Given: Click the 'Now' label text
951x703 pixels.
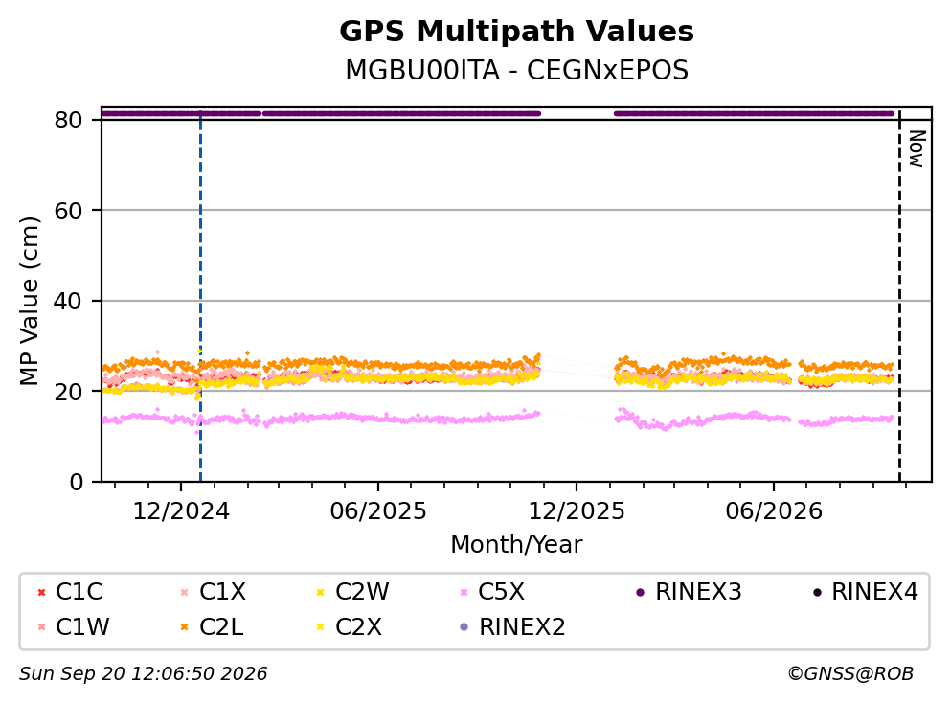Looking at the screenshot, I should [916, 148].
